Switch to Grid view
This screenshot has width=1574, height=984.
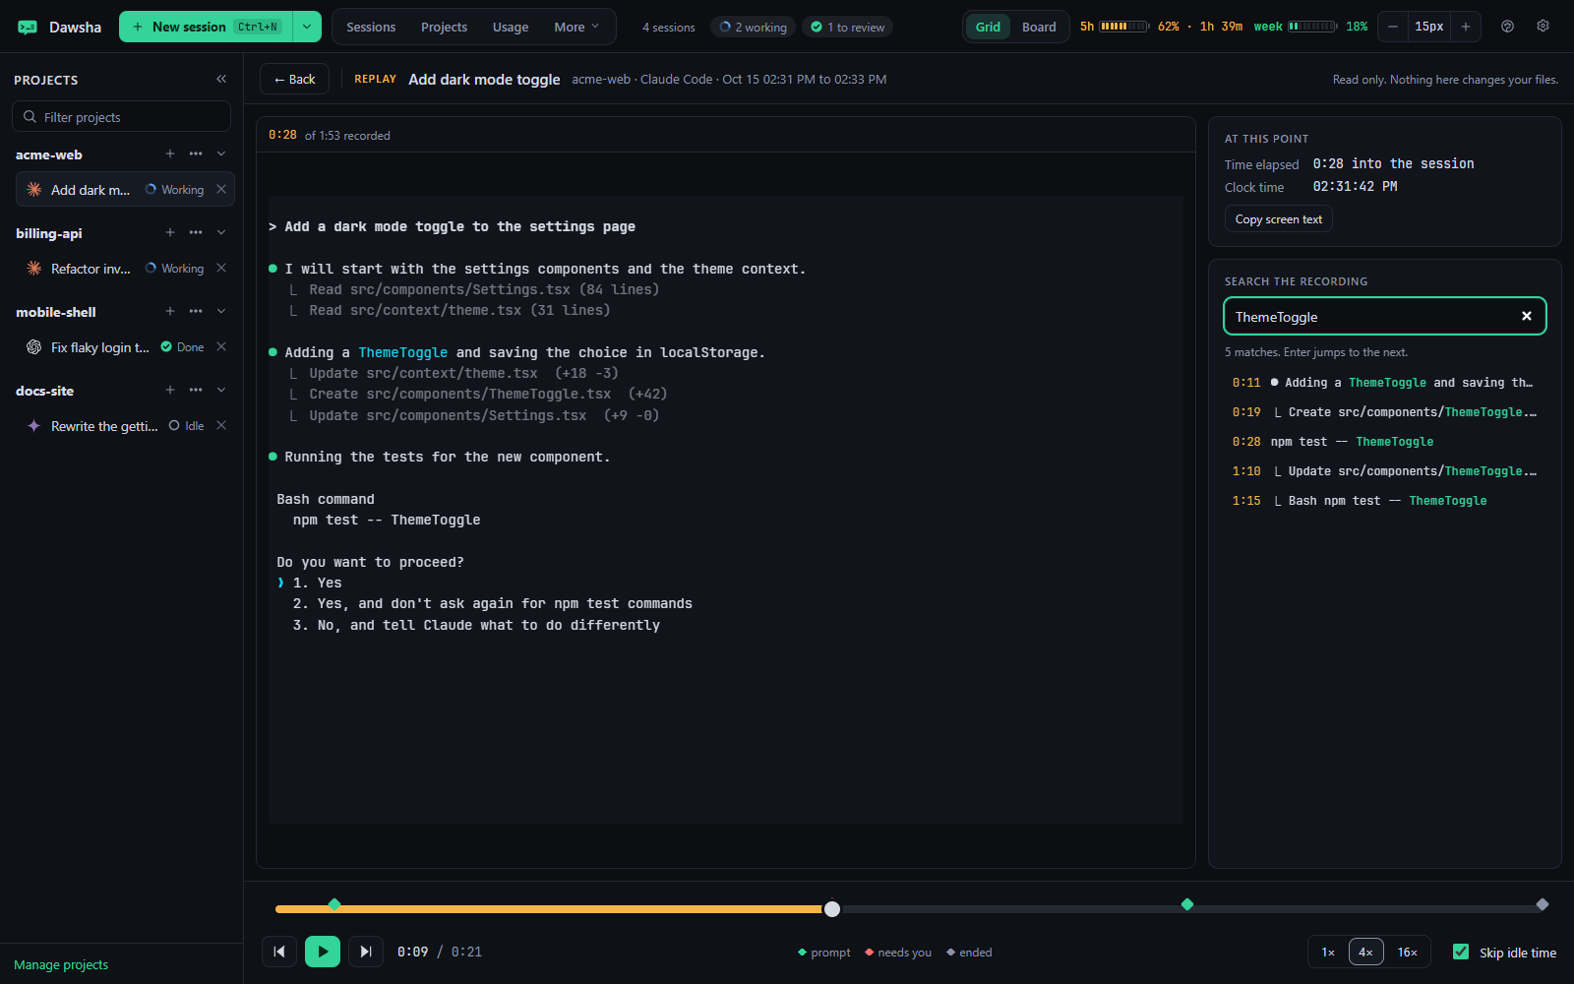point(988,27)
